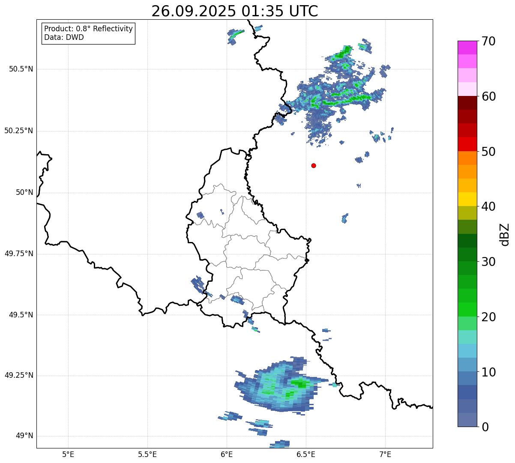Click the 'Data: DWD' text
515x463 pixels.
[x=64, y=37]
